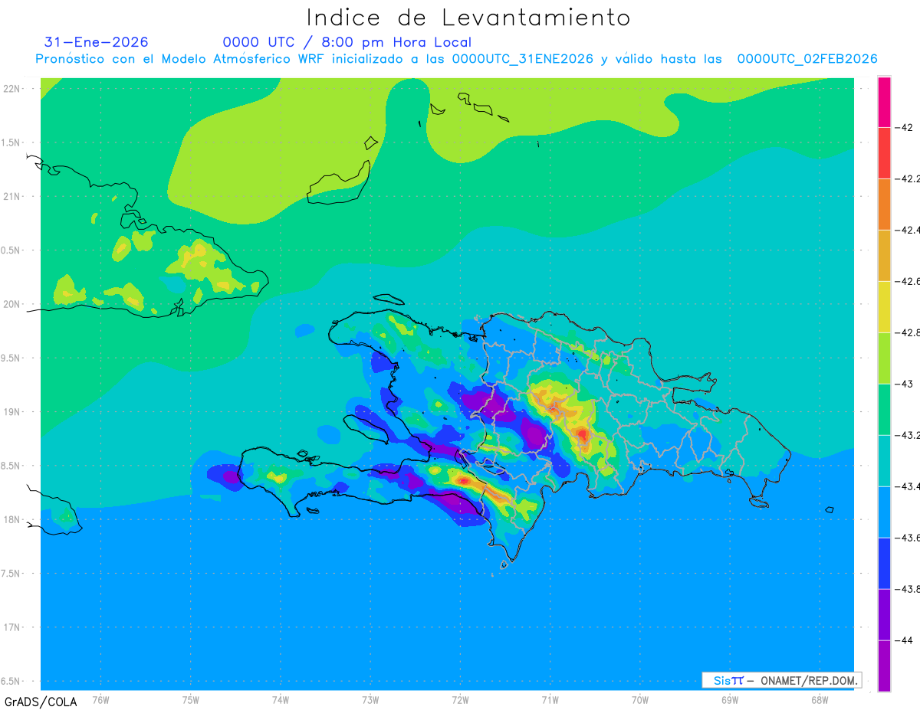Click the '70W' longitude label
The image size is (920, 710).
tap(640, 699)
